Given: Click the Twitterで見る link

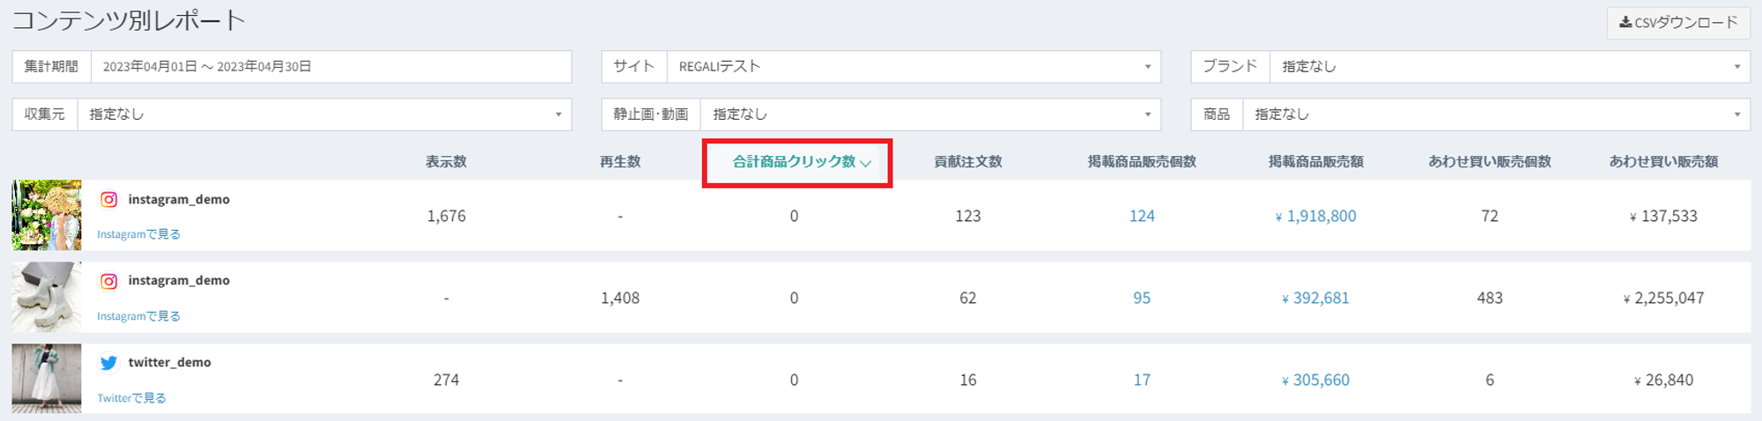Looking at the screenshot, I should pos(131,398).
